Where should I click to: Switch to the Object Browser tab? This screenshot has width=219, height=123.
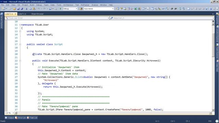[37, 14]
